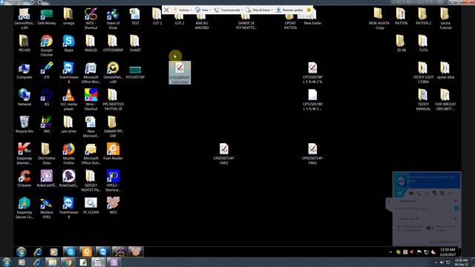Viewport: 475px width, 267px height.
Task: Select the Recycle Bin icon
Action: 24,125
